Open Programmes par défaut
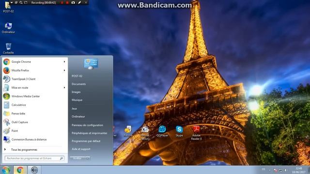Image resolution: width=310 pixels, height=174 pixels. pos(86,141)
